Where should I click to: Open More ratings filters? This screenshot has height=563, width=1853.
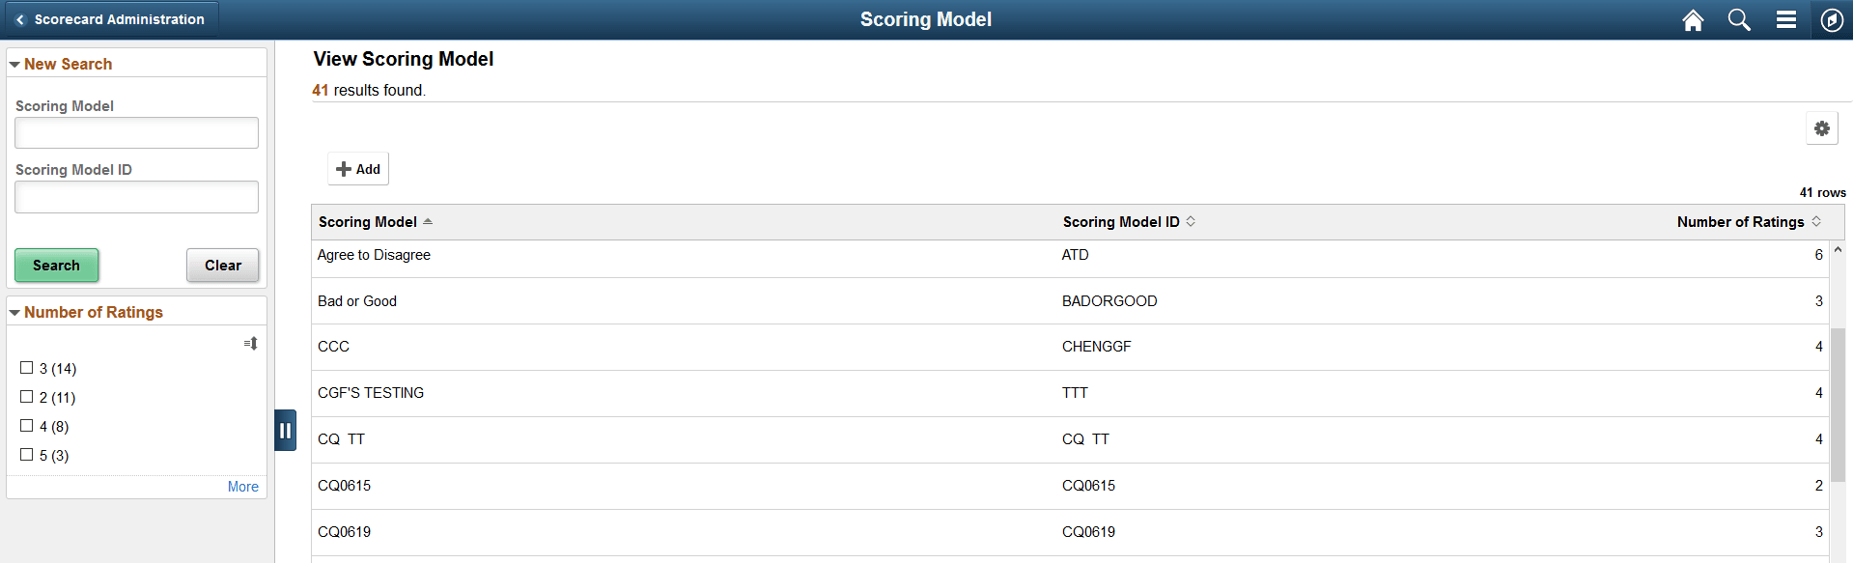coord(242,486)
